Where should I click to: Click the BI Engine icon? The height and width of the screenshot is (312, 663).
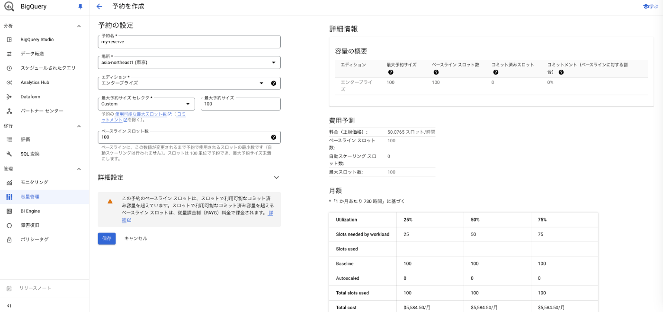9,211
